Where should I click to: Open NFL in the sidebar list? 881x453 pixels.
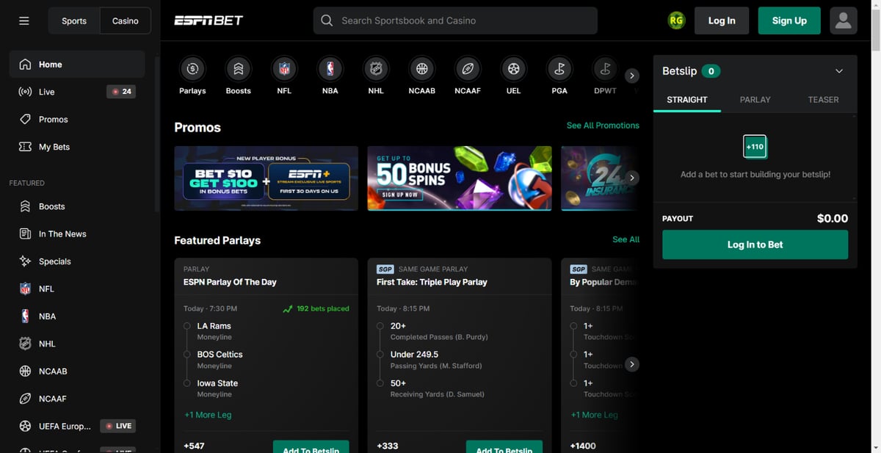coord(77,289)
